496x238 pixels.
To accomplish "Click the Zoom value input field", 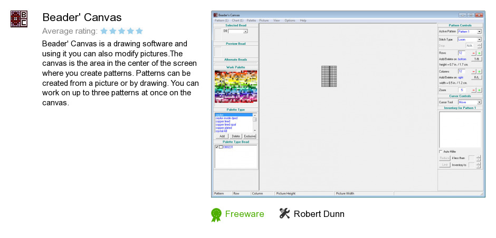I will coord(462,90).
